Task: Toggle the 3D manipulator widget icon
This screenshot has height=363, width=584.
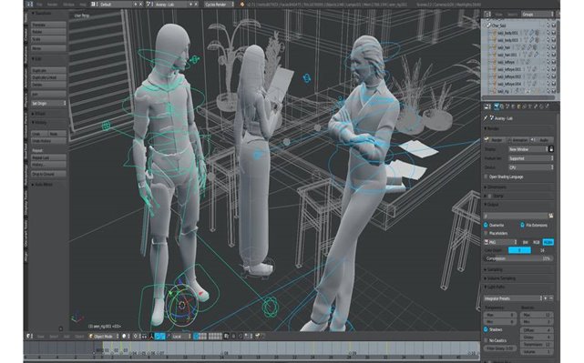Action: pyautogui.click(x=151, y=337)
